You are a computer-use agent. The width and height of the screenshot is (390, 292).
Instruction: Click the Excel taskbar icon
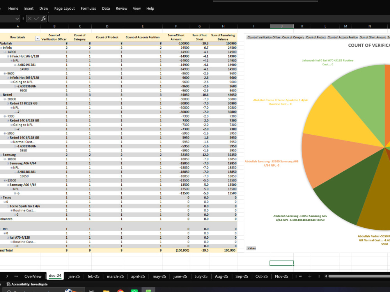(x=149, y=290)
